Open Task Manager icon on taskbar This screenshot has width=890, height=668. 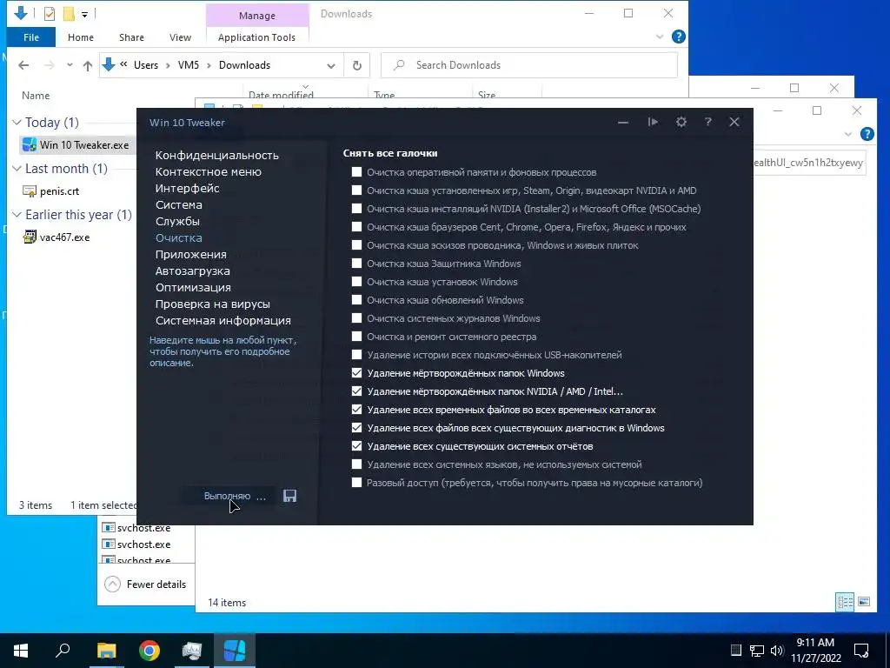(192, 651)
